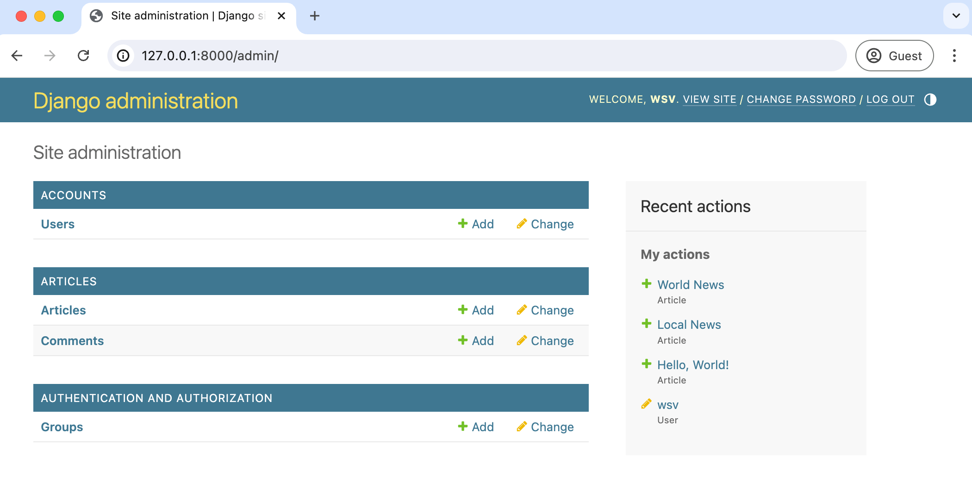Open the Articles model link
Image resolution: width=972 pixels, height=490 pixels.
pyautogui.click(x=63, y=310)
